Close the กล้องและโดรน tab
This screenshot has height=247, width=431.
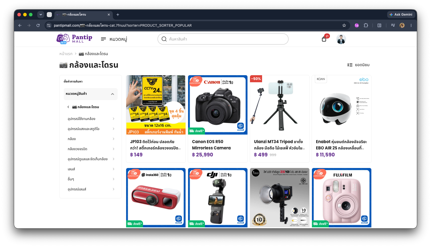tap(109, 15)
